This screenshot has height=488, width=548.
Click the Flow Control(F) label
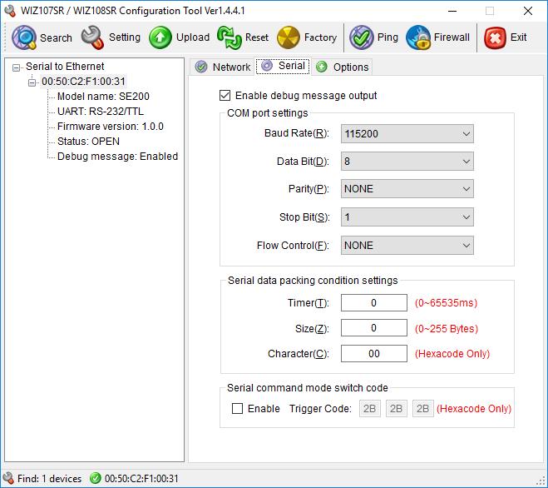(x=293, y=246)
